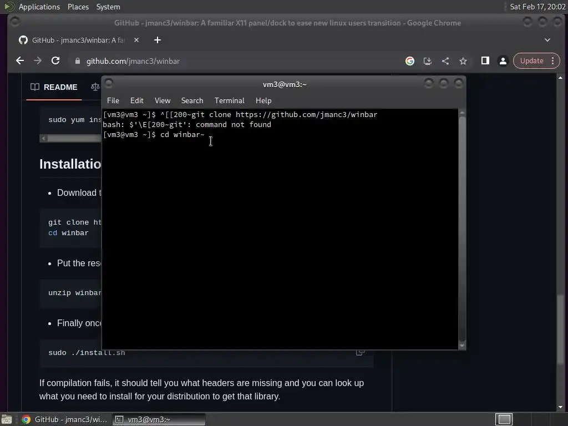Select GitHub winbar browser tab
Viewport: 568px width, 426px height.
78,40
